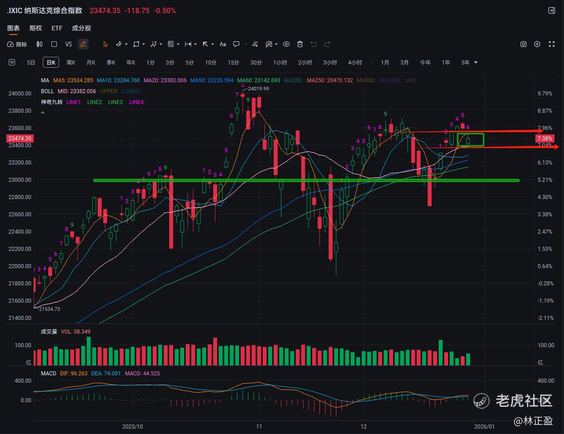Toggle the highlighted drawing pencil tool
The width and height of the screenshot is (564, 434).
tap(83, 44)
